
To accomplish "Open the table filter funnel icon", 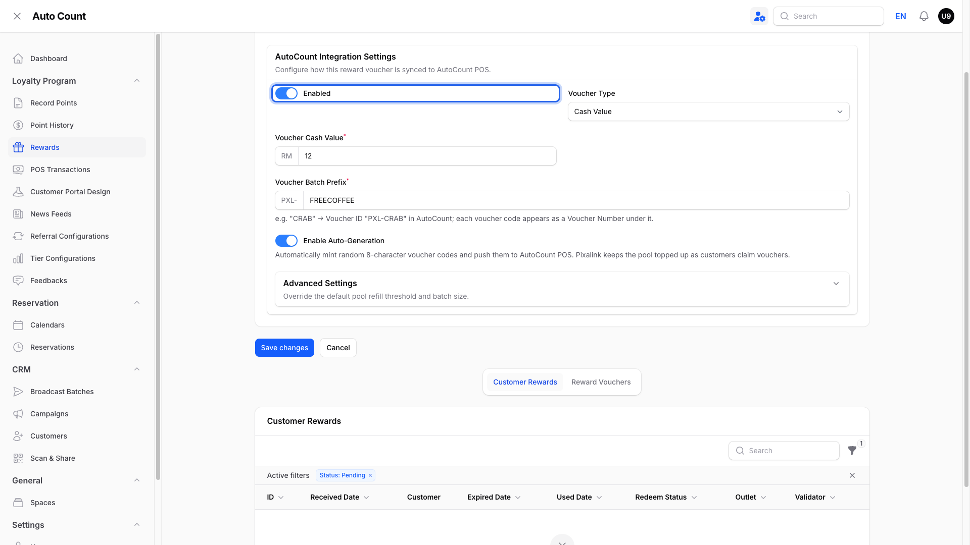I will (852, 451).
